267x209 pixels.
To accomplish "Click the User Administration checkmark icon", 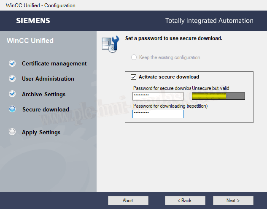I will 12,79.
